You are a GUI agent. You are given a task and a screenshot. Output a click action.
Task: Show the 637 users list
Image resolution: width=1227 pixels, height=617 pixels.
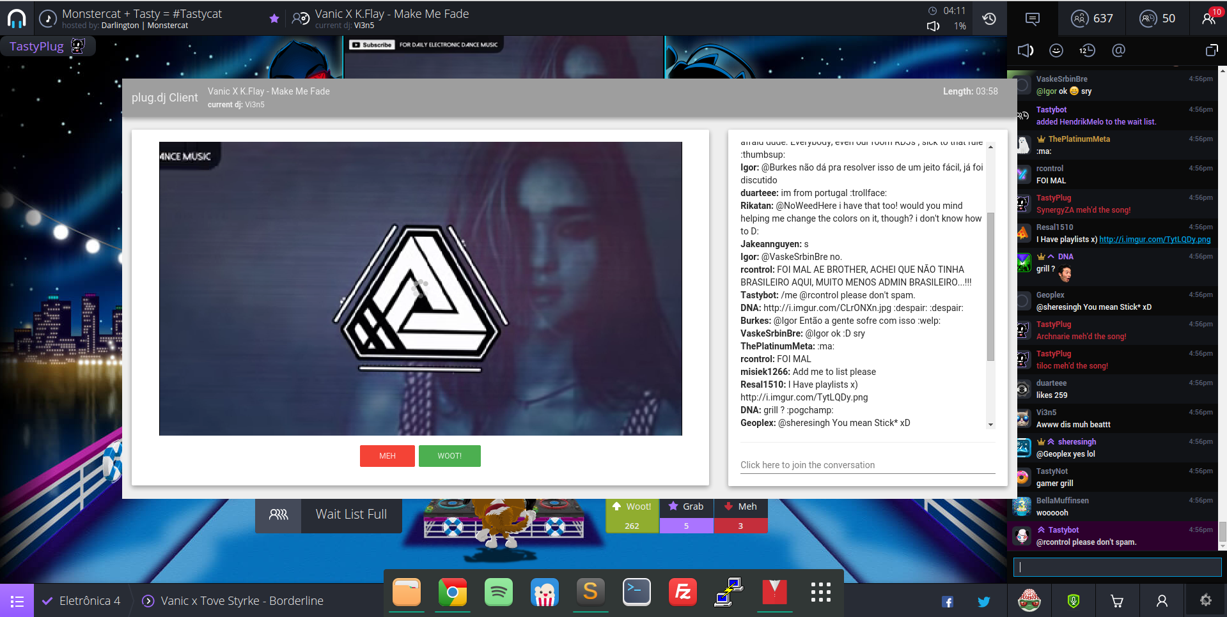point(1093,19)
